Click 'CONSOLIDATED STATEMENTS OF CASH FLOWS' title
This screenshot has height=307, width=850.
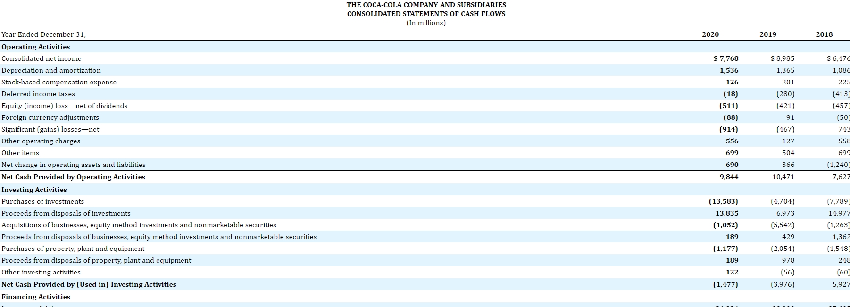426,14
